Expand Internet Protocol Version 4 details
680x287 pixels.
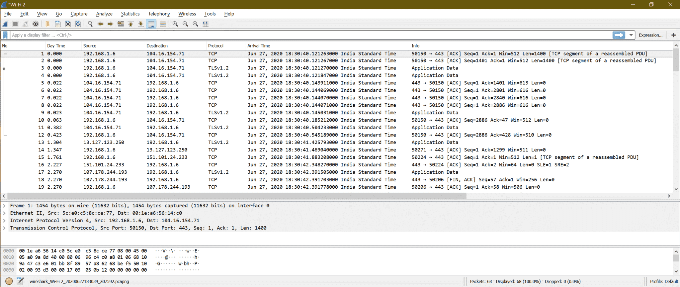coord(4,221)
